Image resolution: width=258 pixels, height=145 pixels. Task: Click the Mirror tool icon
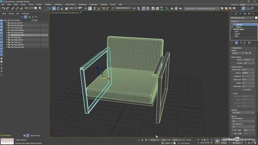click(x=134, y=8)
